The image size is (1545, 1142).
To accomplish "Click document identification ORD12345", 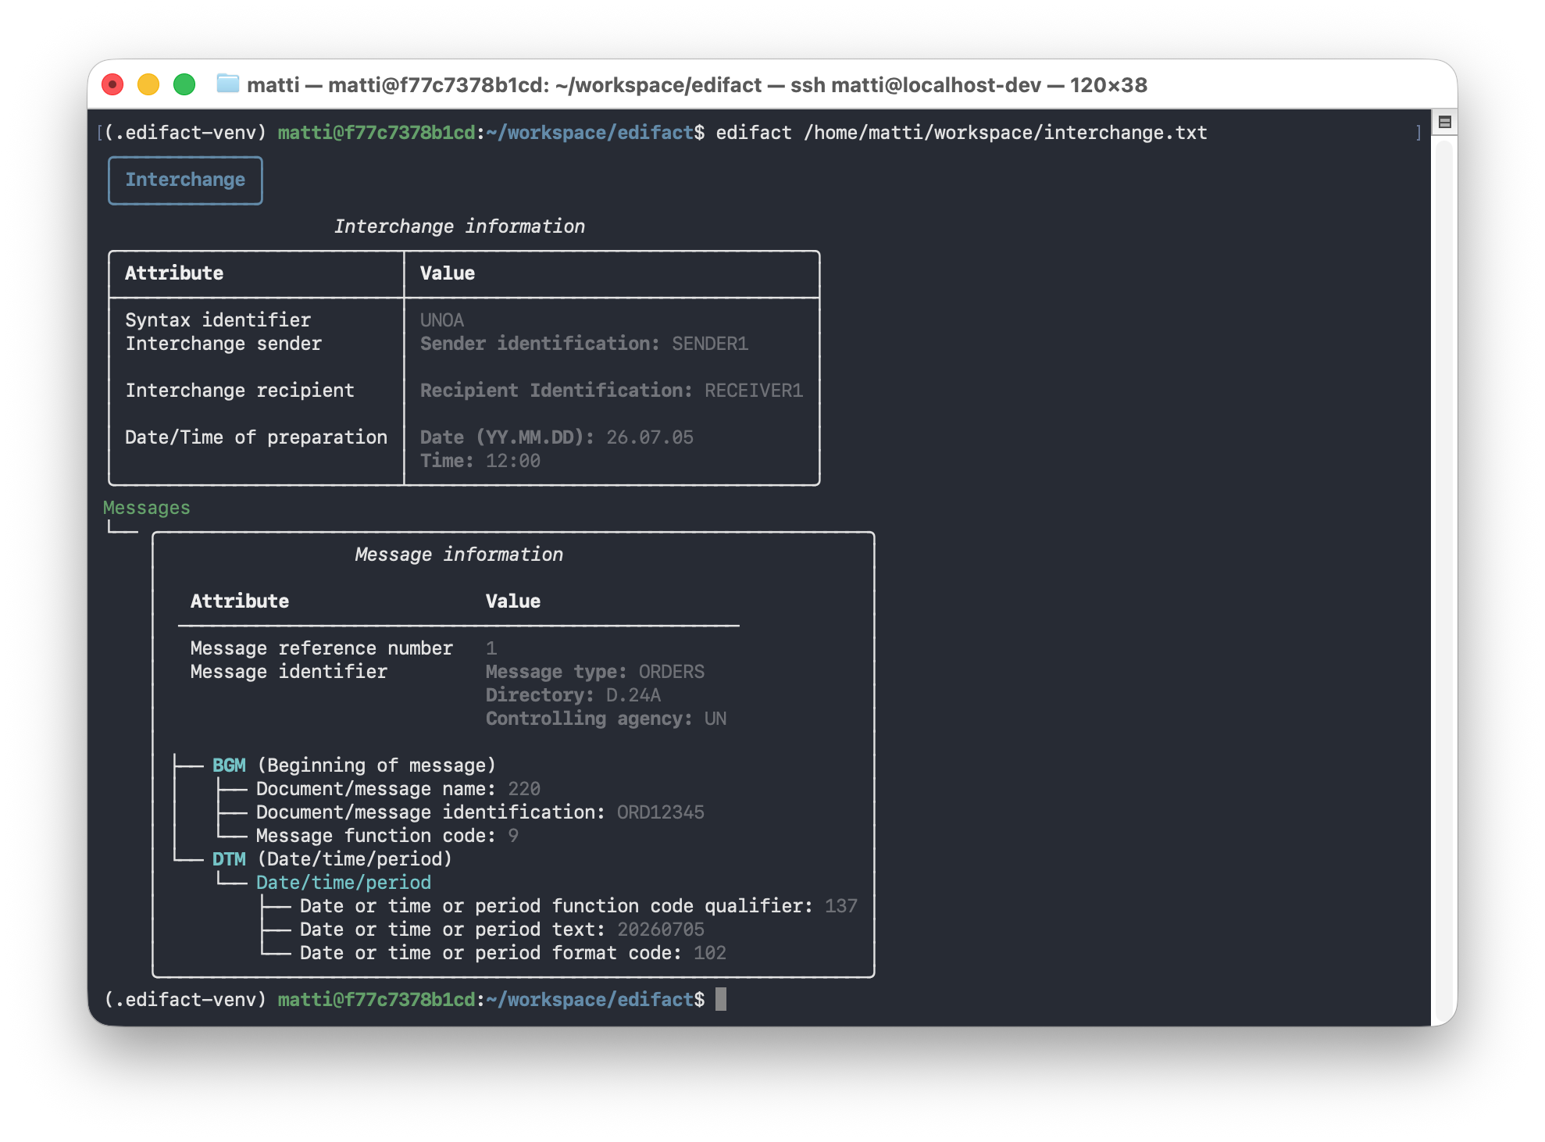I will tap(661, 812).
